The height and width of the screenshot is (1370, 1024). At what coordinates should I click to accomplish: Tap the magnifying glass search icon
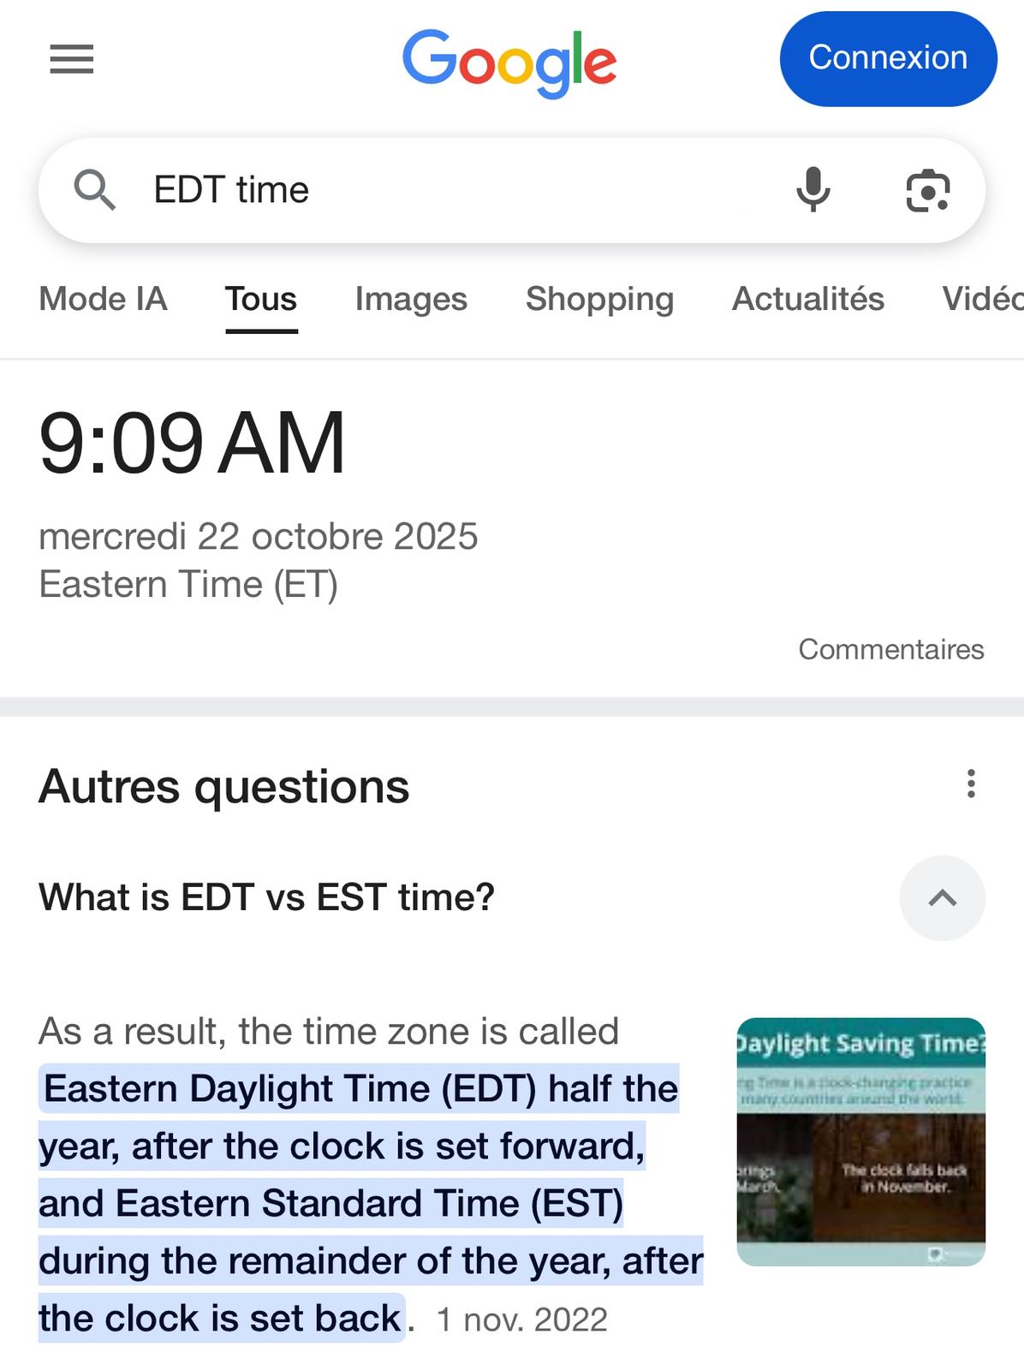pos(94,189)
